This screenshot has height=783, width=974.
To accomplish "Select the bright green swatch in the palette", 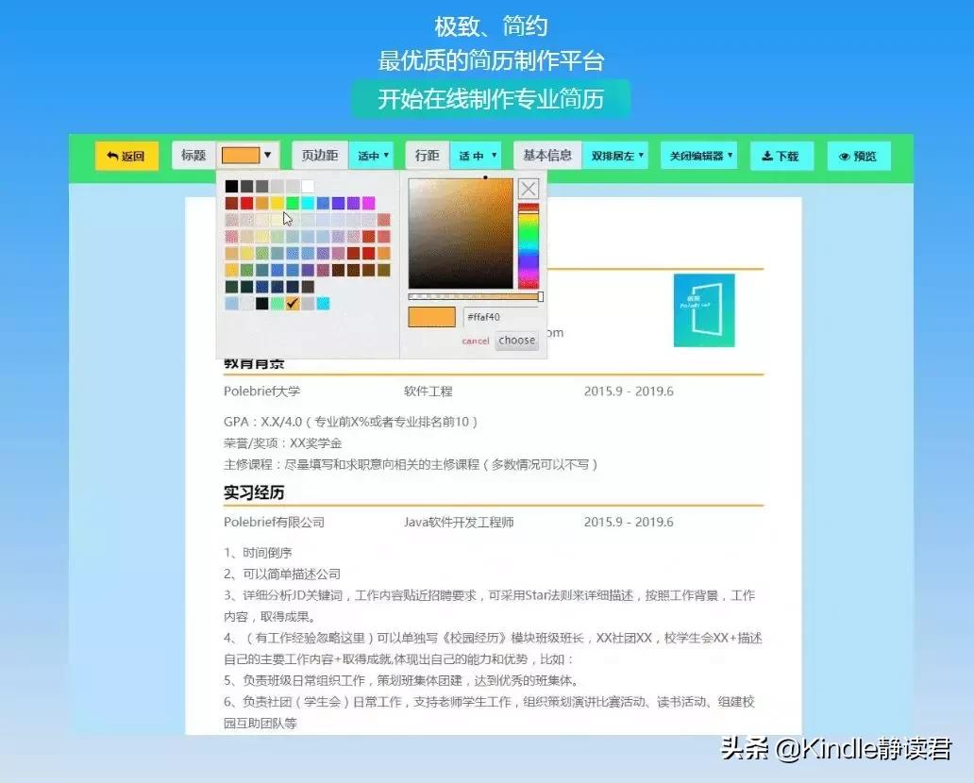I will [x=291, y=203].
